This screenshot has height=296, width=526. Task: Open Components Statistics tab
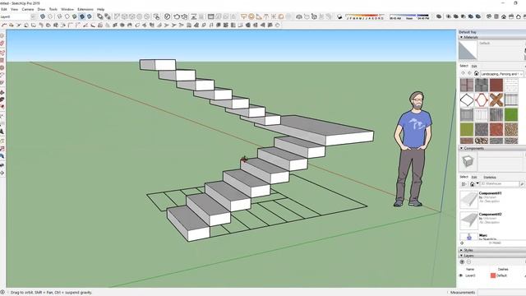pos(490,178)
